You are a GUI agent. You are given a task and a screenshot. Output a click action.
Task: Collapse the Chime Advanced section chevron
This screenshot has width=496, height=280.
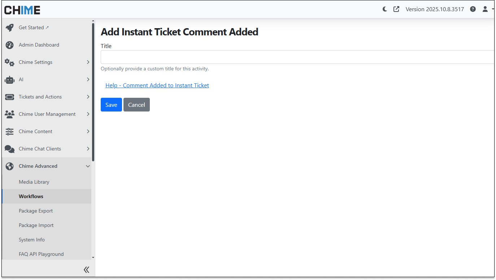88,166
